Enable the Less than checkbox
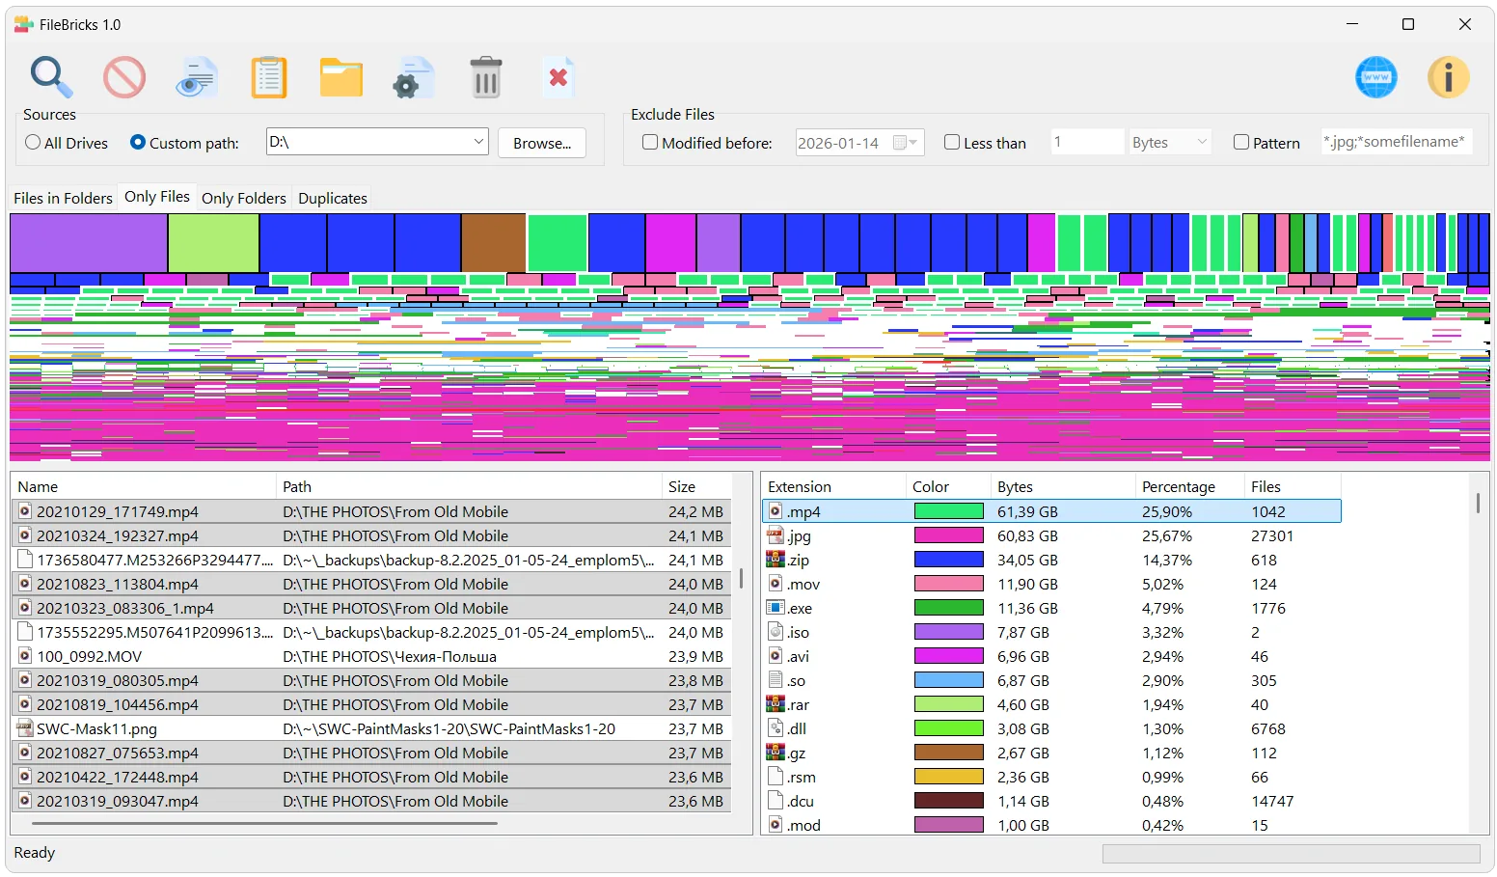The image size is (1497, 877). pos(952,143)
